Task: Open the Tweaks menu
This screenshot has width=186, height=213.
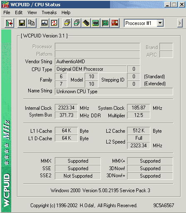Action: pyautogui.click(x=49, y=12)
